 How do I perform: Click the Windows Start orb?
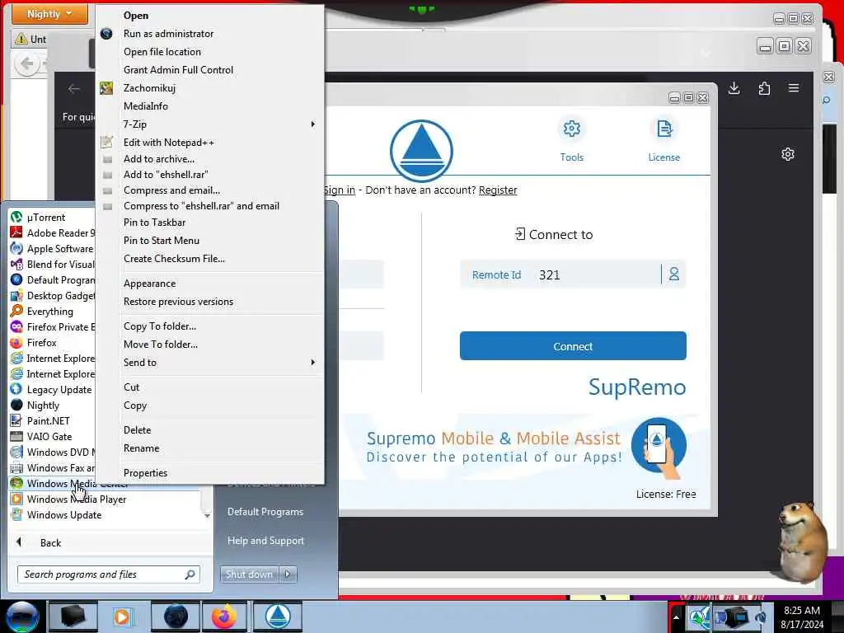tap(22, 617)
